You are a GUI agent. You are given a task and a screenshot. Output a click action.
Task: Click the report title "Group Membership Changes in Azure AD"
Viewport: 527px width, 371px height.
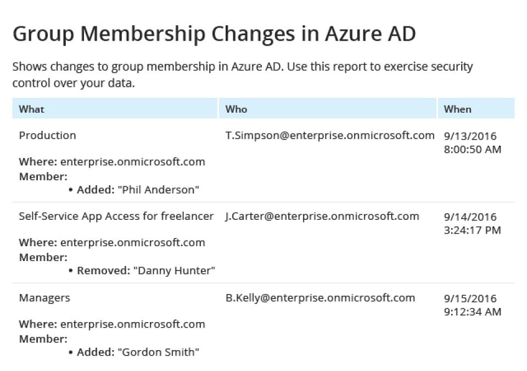pyautogui.click(x=214, y=34)
